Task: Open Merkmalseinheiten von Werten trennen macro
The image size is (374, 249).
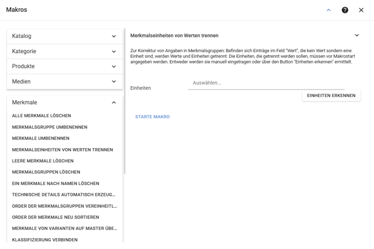Action: [x=63, y=150]
